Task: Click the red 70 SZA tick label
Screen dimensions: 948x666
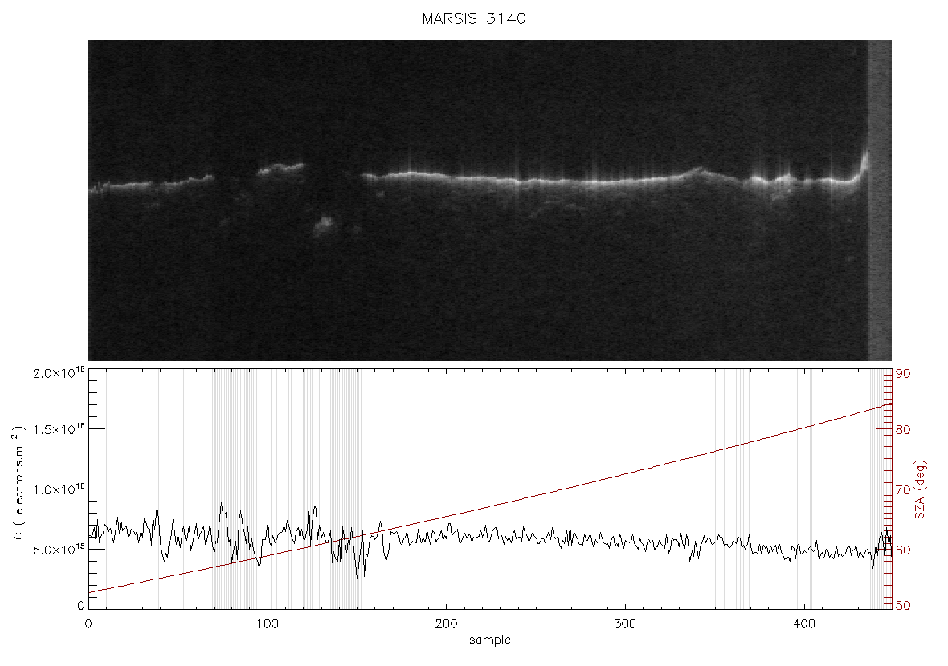Action: 903,489
